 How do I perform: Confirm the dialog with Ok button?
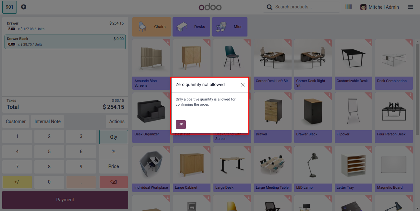[x=181, y=124]
